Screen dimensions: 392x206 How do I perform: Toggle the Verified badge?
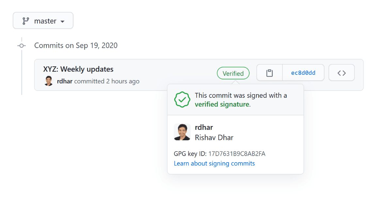[x=233, y=74]
